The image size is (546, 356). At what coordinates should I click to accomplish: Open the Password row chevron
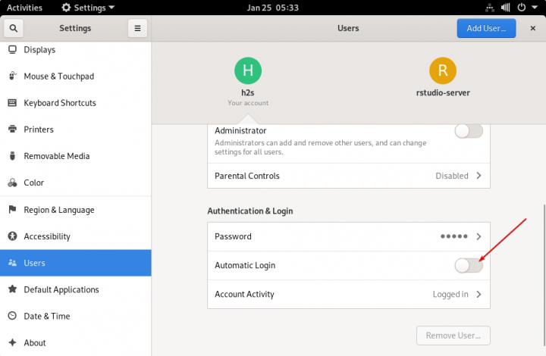[x=479, y=236]
